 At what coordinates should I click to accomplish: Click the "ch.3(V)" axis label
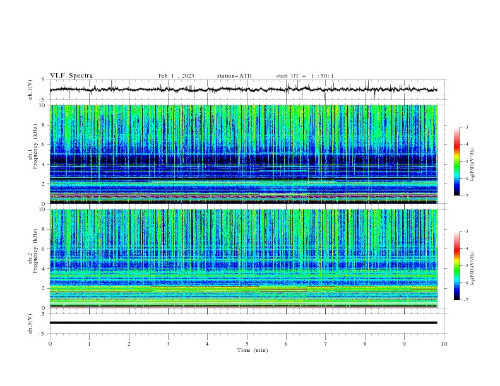[x=30, y=324]
